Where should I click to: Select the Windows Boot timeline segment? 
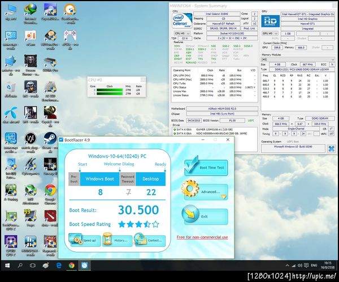pyautogui.click(x=99, y=179)
